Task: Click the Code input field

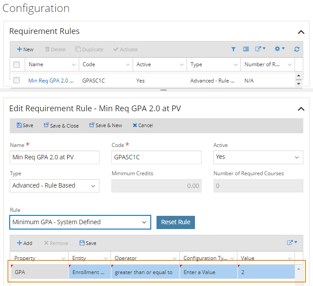Action: pyautogui.click(x=156, y=157)
